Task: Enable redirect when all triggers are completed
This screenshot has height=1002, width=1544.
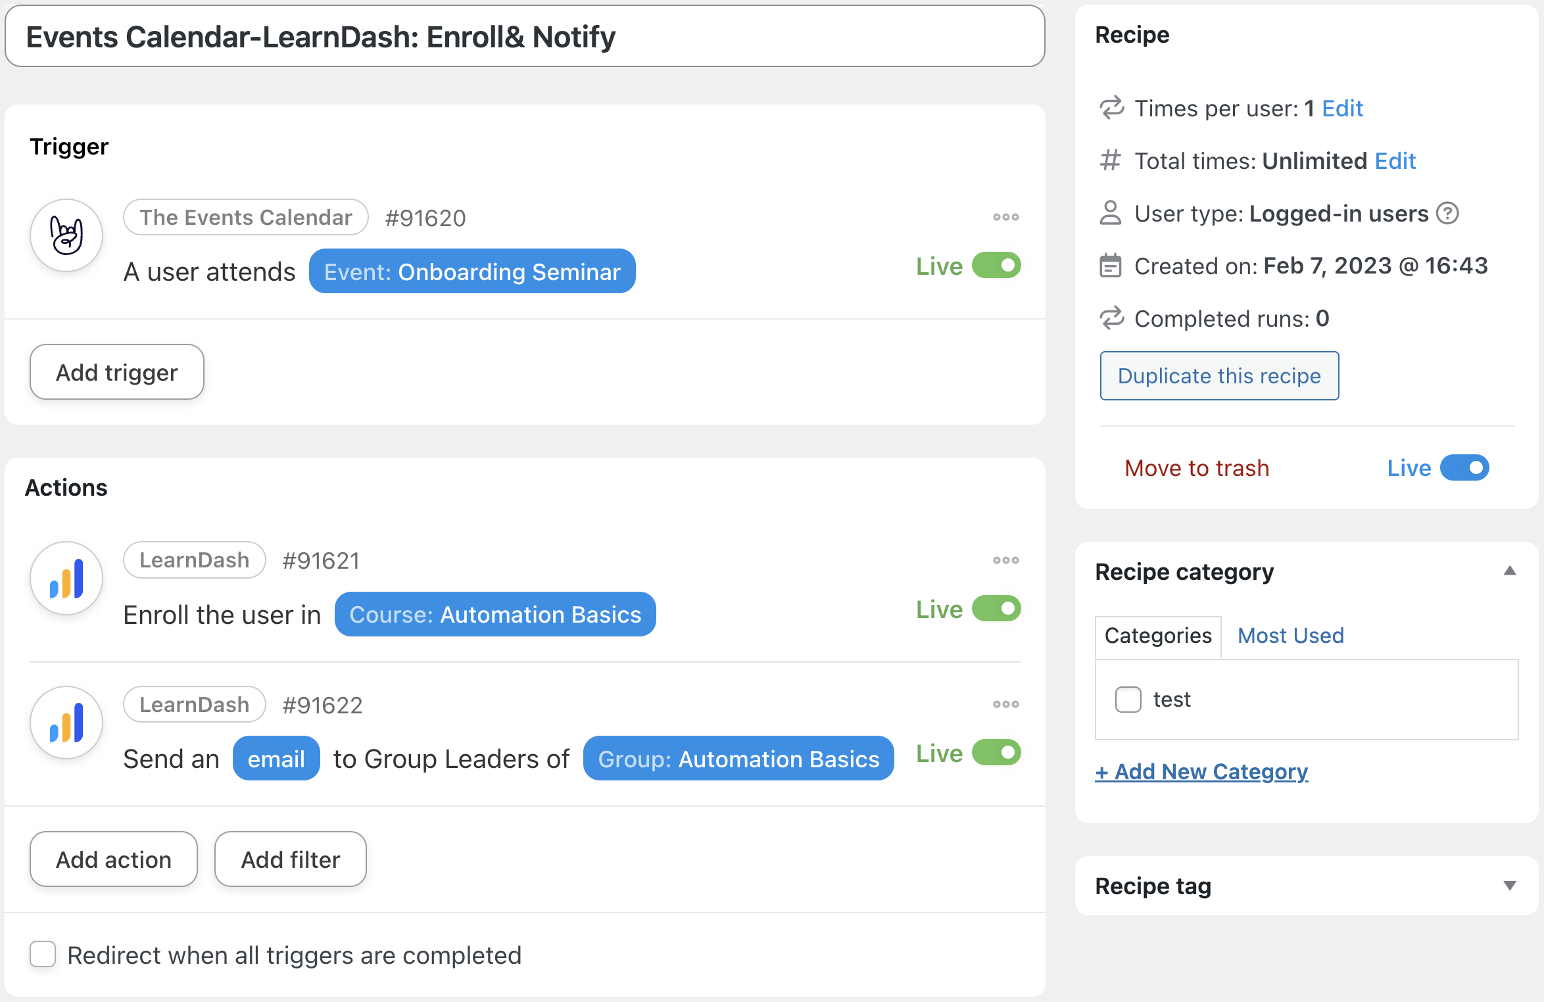Action: tap(42, 955)
